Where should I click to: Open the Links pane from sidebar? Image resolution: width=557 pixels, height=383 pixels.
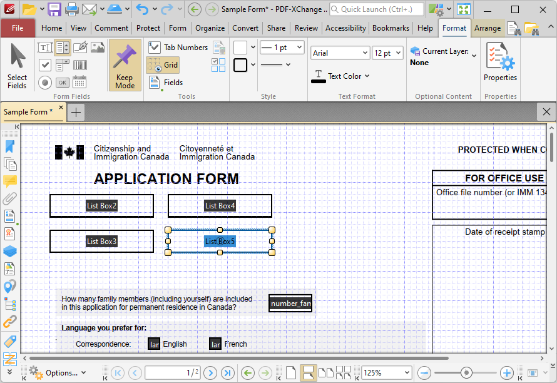[x=10, y=321]
